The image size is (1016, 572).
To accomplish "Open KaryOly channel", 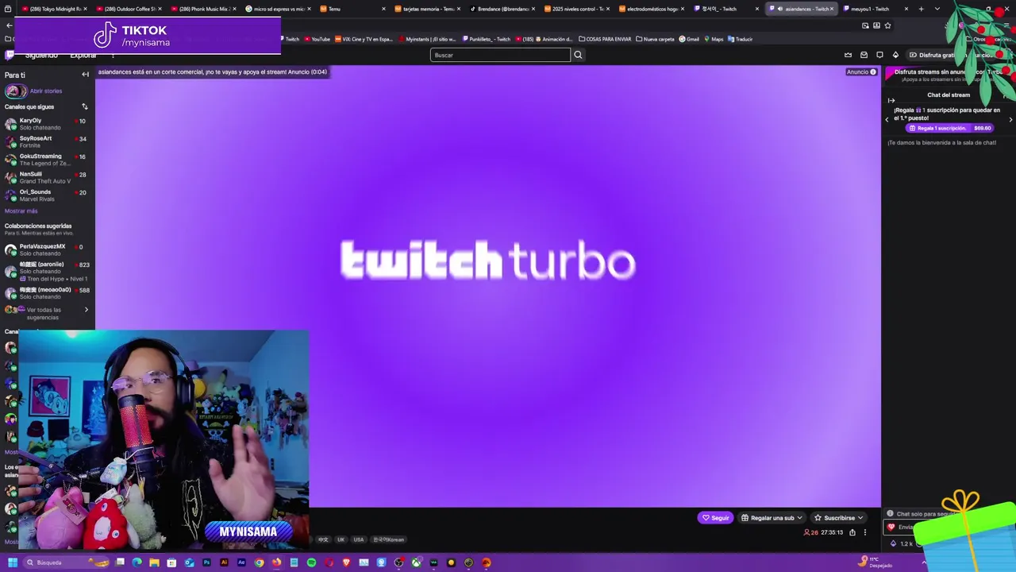I will (x=47, y=124).
